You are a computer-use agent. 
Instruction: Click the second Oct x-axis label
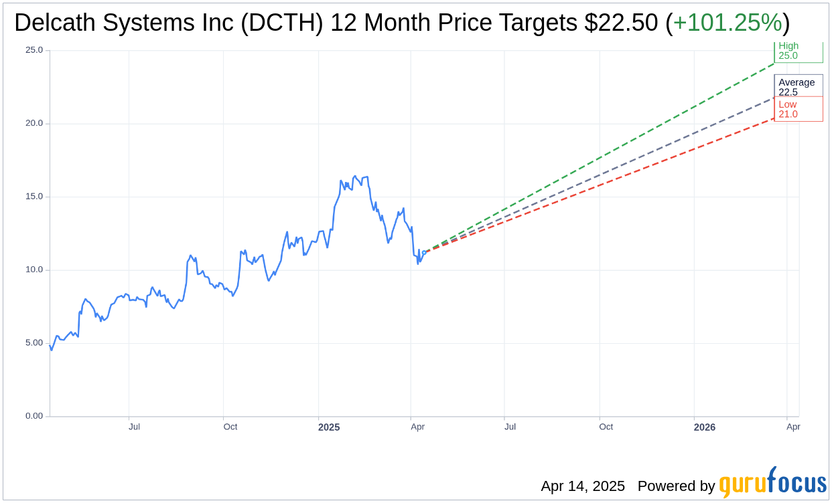click(606, 427)
